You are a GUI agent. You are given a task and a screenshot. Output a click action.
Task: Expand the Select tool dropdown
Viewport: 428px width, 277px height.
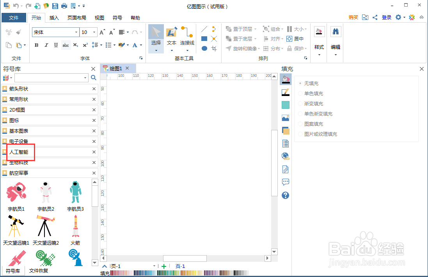tap(156, 50)
